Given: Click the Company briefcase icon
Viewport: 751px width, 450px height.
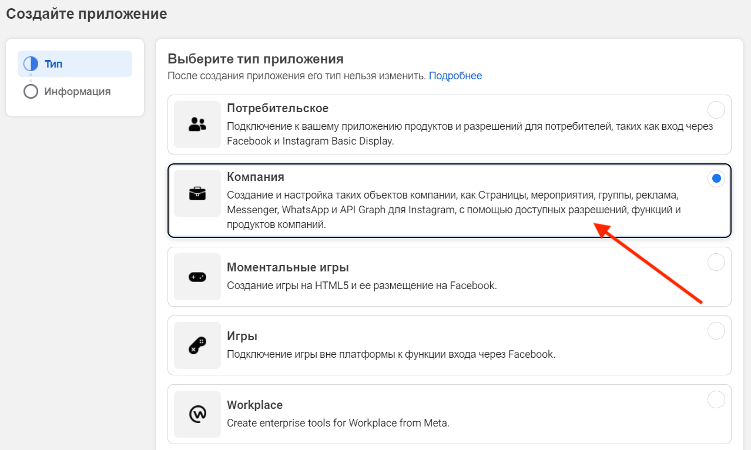Looking at the screenshot, I should click(x=197, y=193).
